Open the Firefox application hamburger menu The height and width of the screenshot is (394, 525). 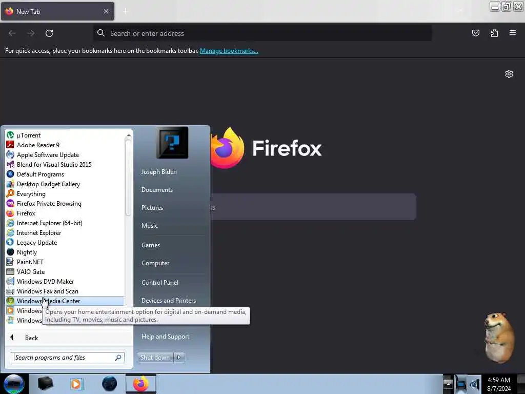pyautogui.click(x=513, y=33)
